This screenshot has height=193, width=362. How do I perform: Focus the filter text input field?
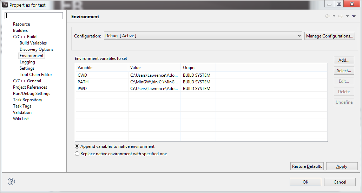(34, 16)
